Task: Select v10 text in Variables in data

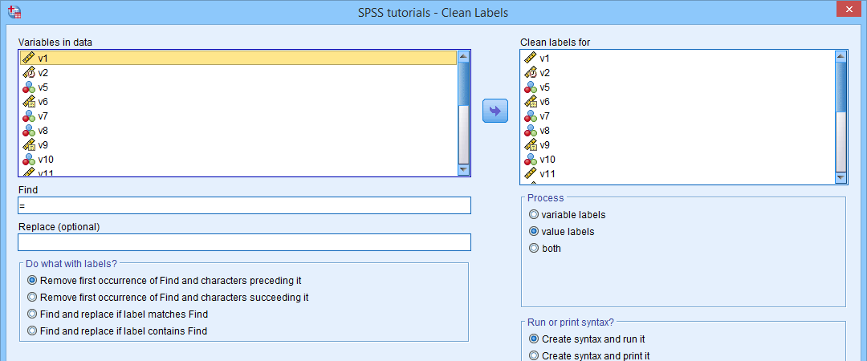Action: click(x=45, y=159)
